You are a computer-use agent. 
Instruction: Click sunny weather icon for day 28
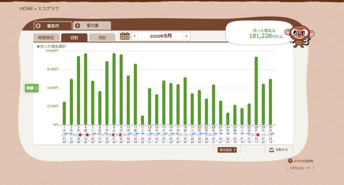point(256,135)
